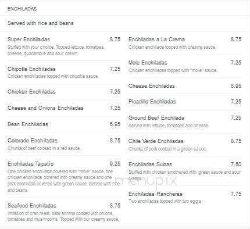
Task: Select the Picadillo Enchiladas item
Action: [x=152, y=102]
